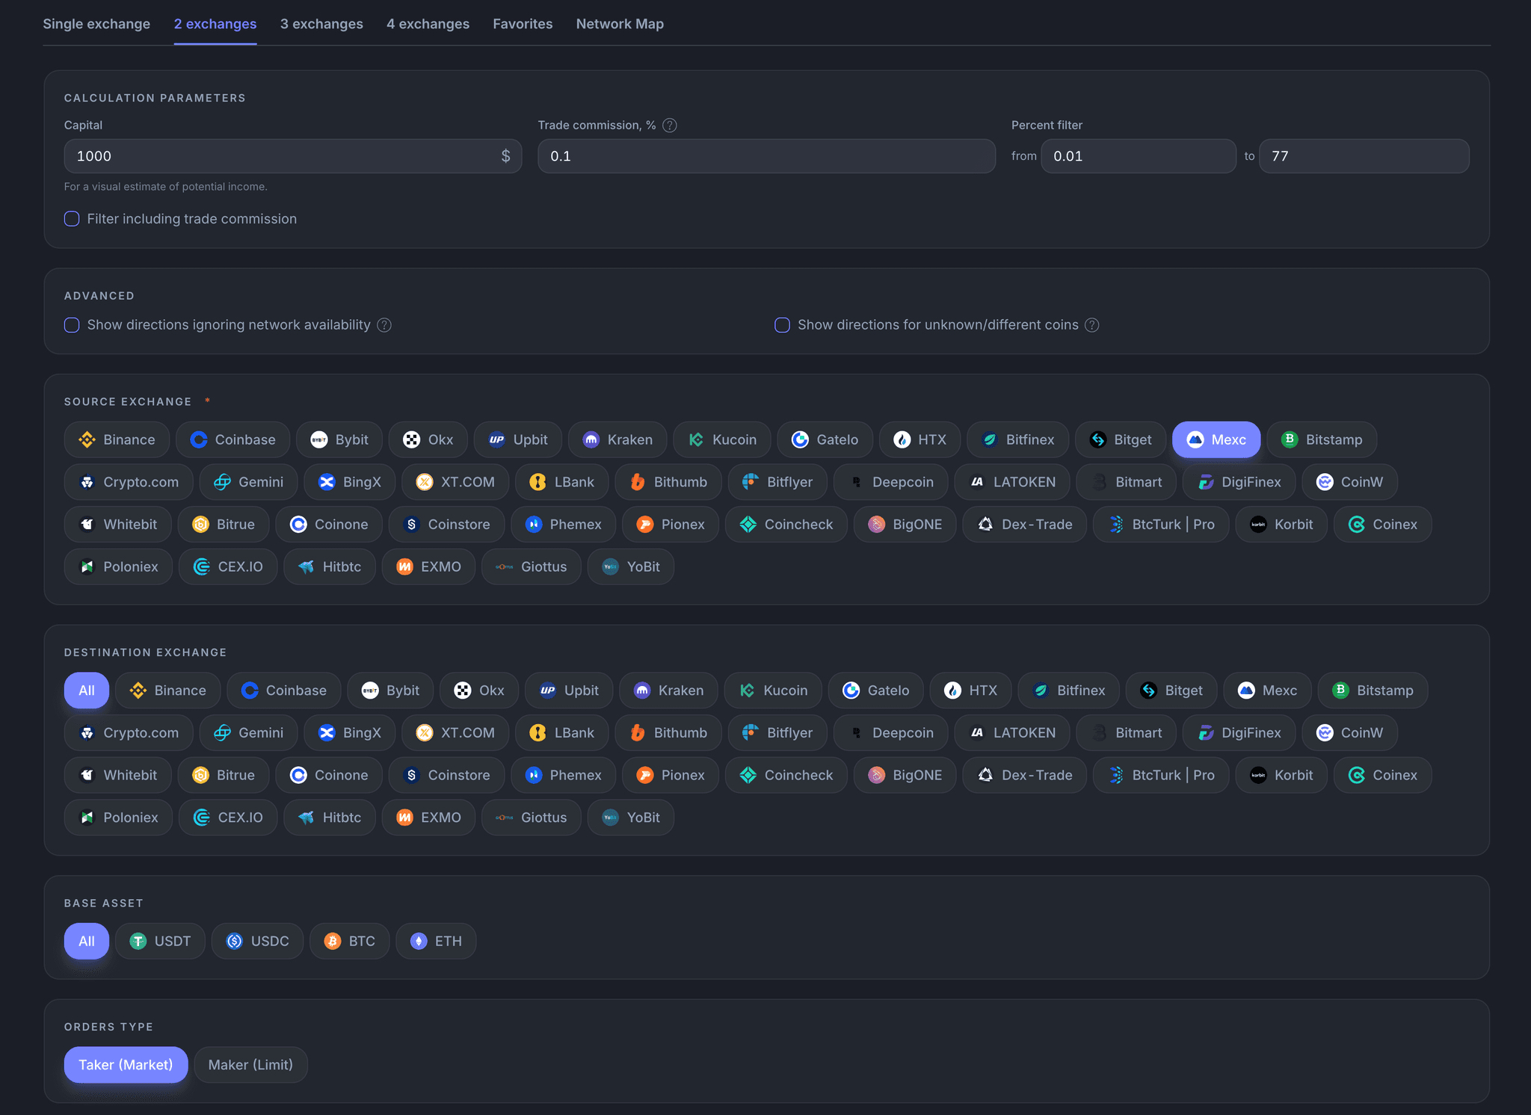
Task: Pick Bitstamp as destination exchange
Action: pyautogui.click(x=1373, y=691)
